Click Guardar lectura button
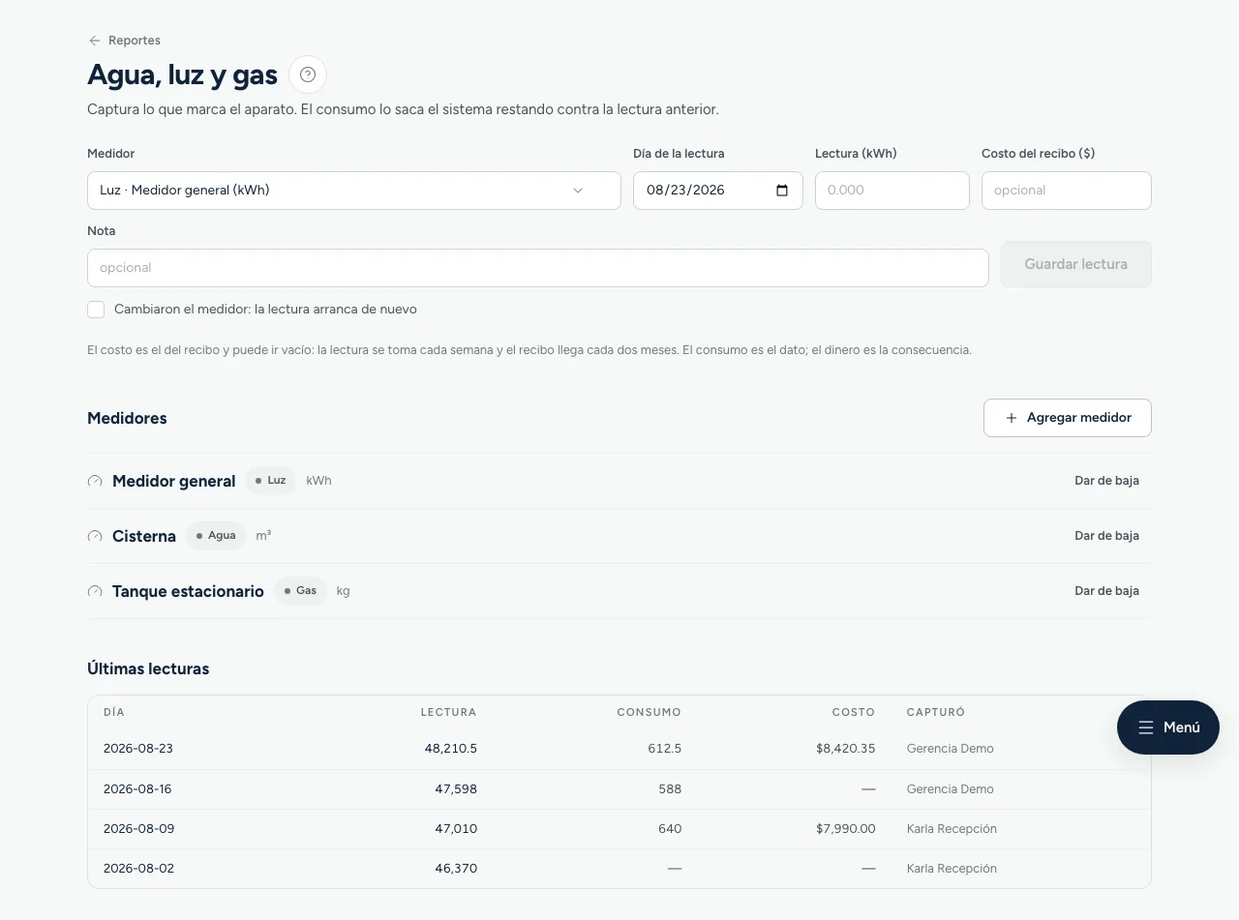This screenshot has height=920, width=1239. (1075, 264)
